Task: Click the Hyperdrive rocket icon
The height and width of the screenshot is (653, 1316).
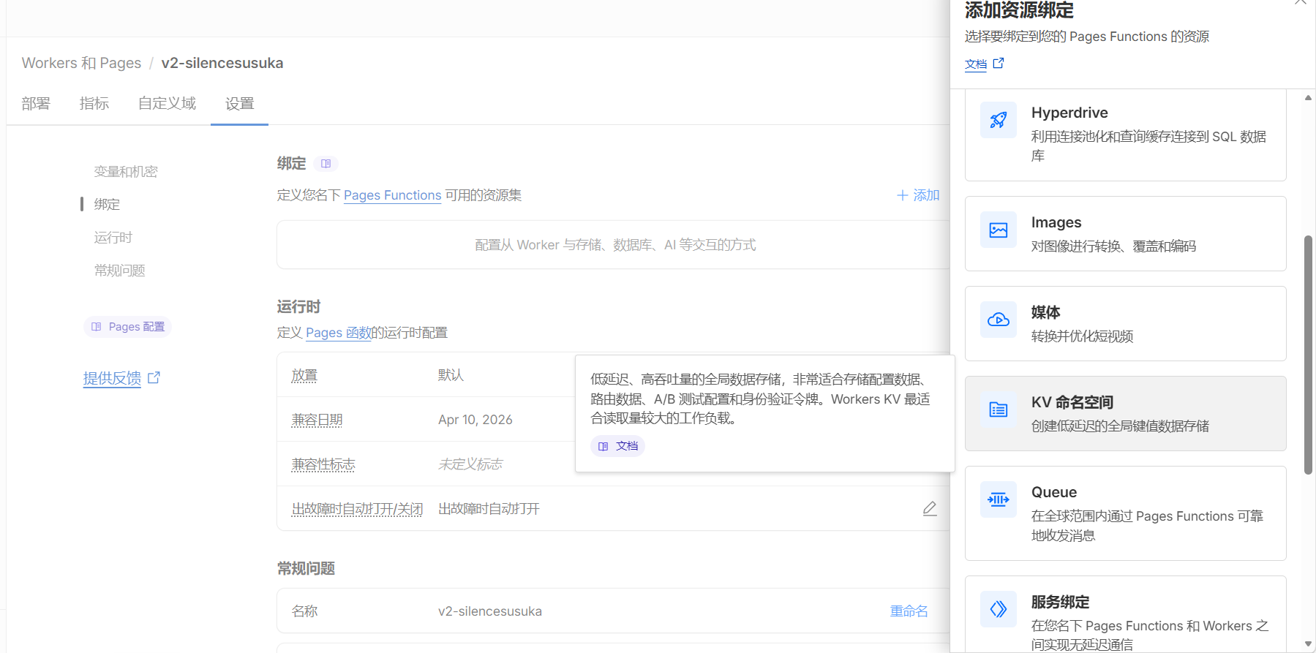Action: pos(999,120)
